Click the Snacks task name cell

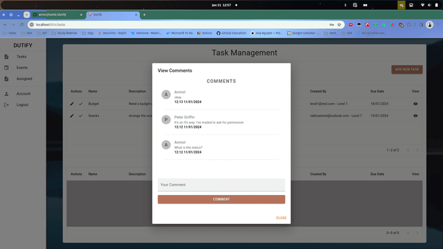coord(93,116)
